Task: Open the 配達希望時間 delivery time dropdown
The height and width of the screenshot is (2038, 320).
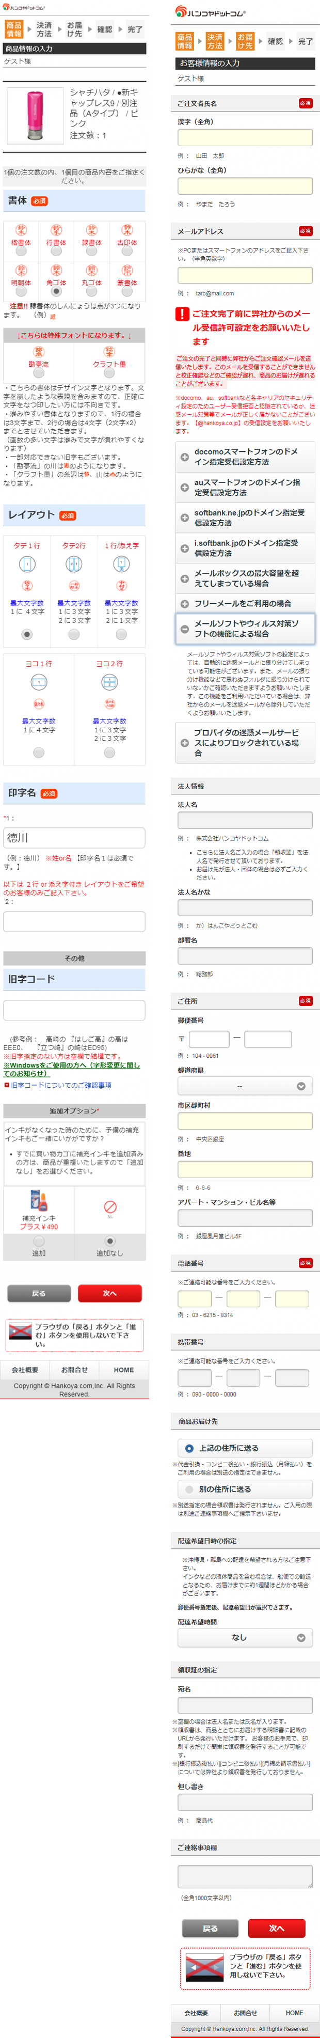Action: click(x=244, y=1638)
